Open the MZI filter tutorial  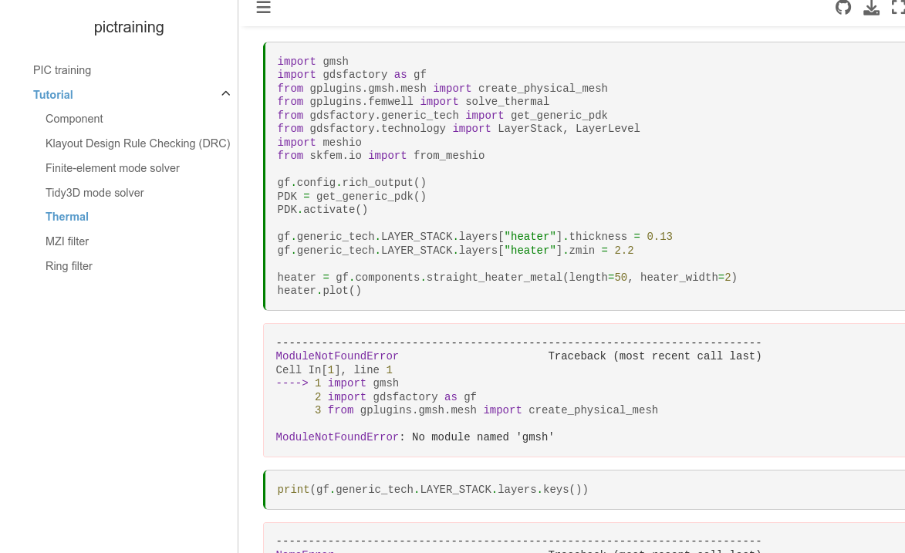click(x=67, y=241)
